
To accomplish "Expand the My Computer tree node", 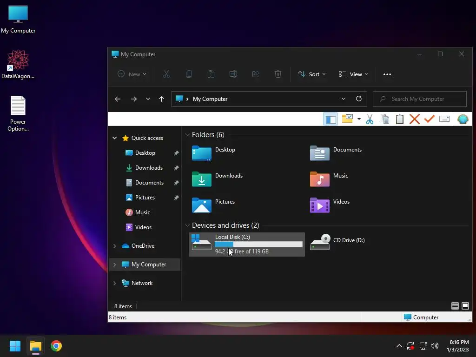I will point(114,264).
